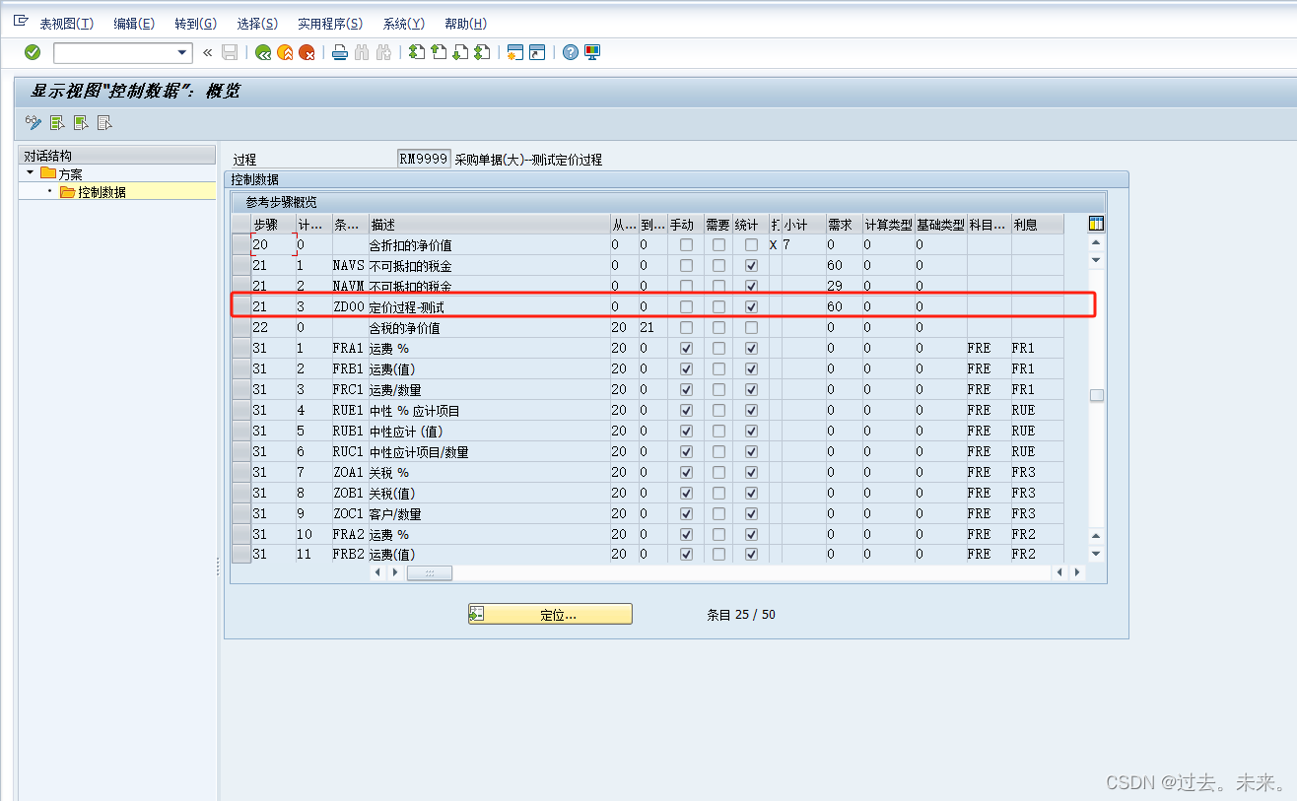The width and height of the screenshot is (1297, 801).
Task: Toggle 需要 checkbox in FRB1 row
Action: click(x=718, y=369)
